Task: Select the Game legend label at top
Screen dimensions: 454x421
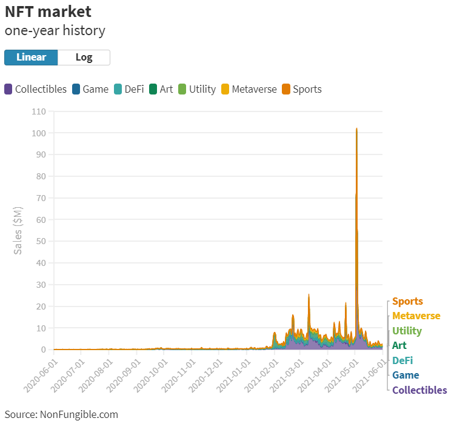Action: point(96,89)
